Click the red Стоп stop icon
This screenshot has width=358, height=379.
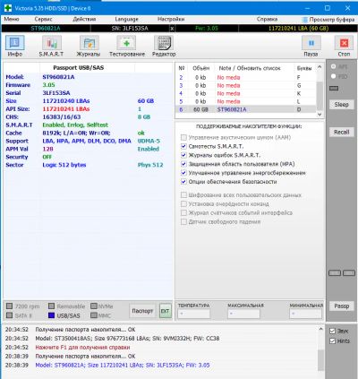pos(344,44)
